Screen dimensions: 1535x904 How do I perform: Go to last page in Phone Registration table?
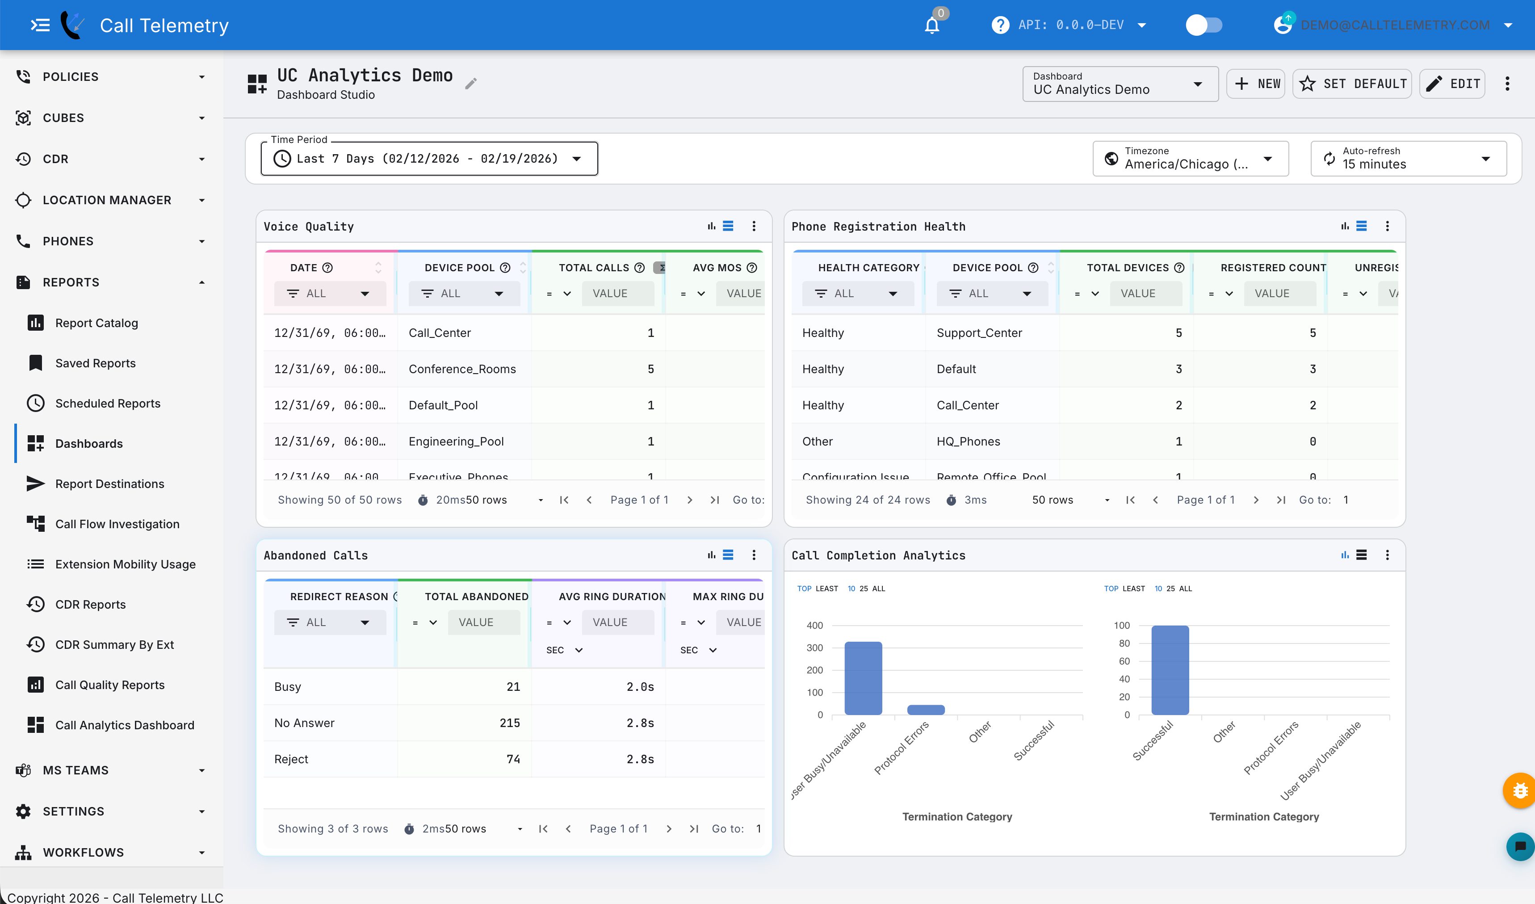click(1281, 500)
